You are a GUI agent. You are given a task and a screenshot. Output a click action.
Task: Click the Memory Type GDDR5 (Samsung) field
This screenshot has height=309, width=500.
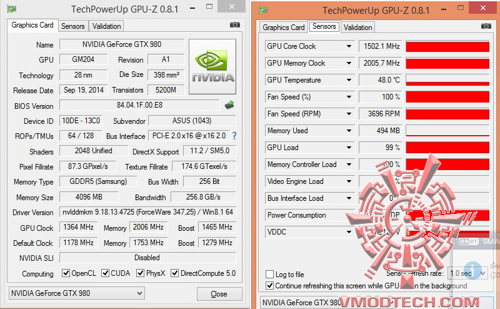[98, 181]
